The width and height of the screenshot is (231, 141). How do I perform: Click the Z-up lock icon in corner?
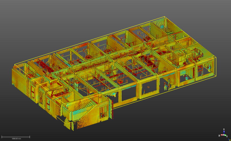tap(229, 139)
